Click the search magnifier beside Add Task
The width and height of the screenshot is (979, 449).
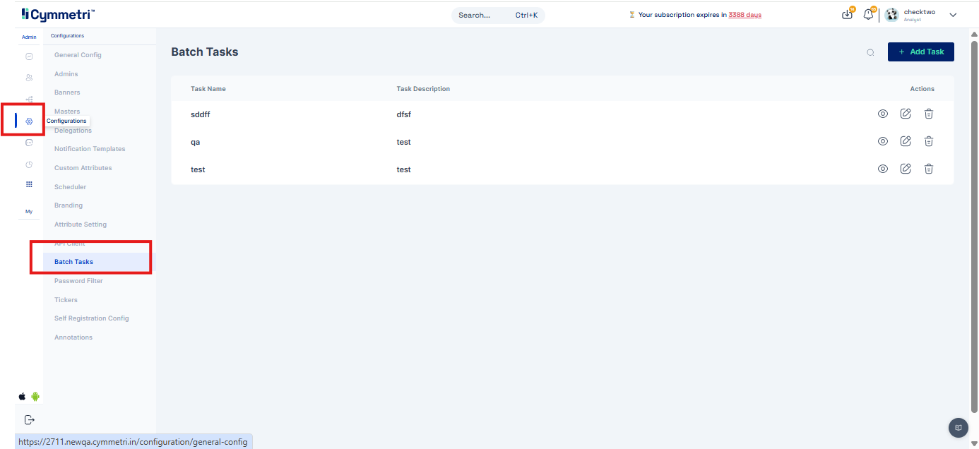point(870,52)
